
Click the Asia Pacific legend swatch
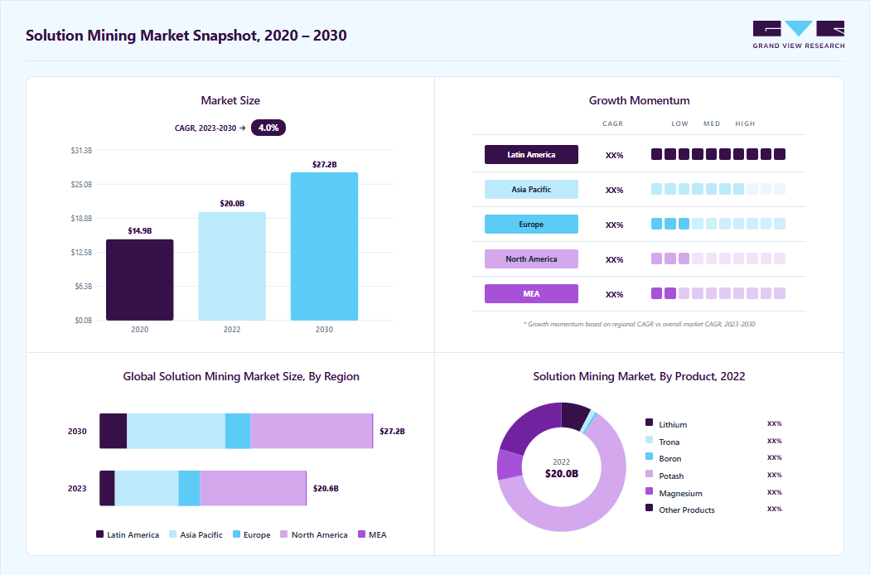click(172, 534)
